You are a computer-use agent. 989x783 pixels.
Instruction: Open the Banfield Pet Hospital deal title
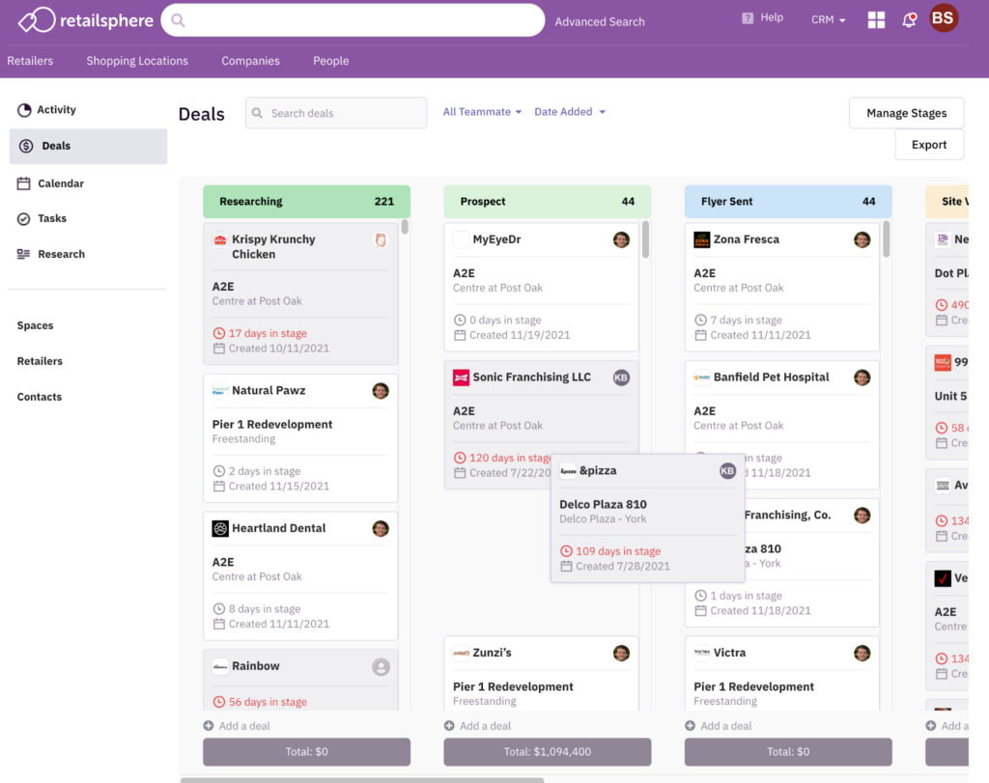(772, 377)
